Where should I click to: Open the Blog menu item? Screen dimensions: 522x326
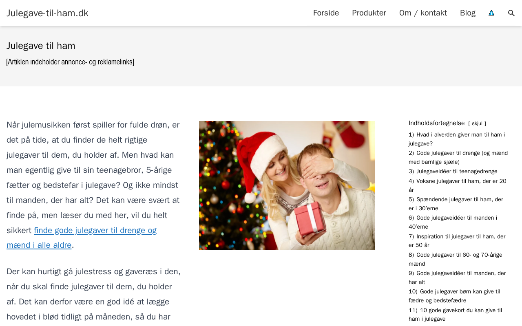468,13
